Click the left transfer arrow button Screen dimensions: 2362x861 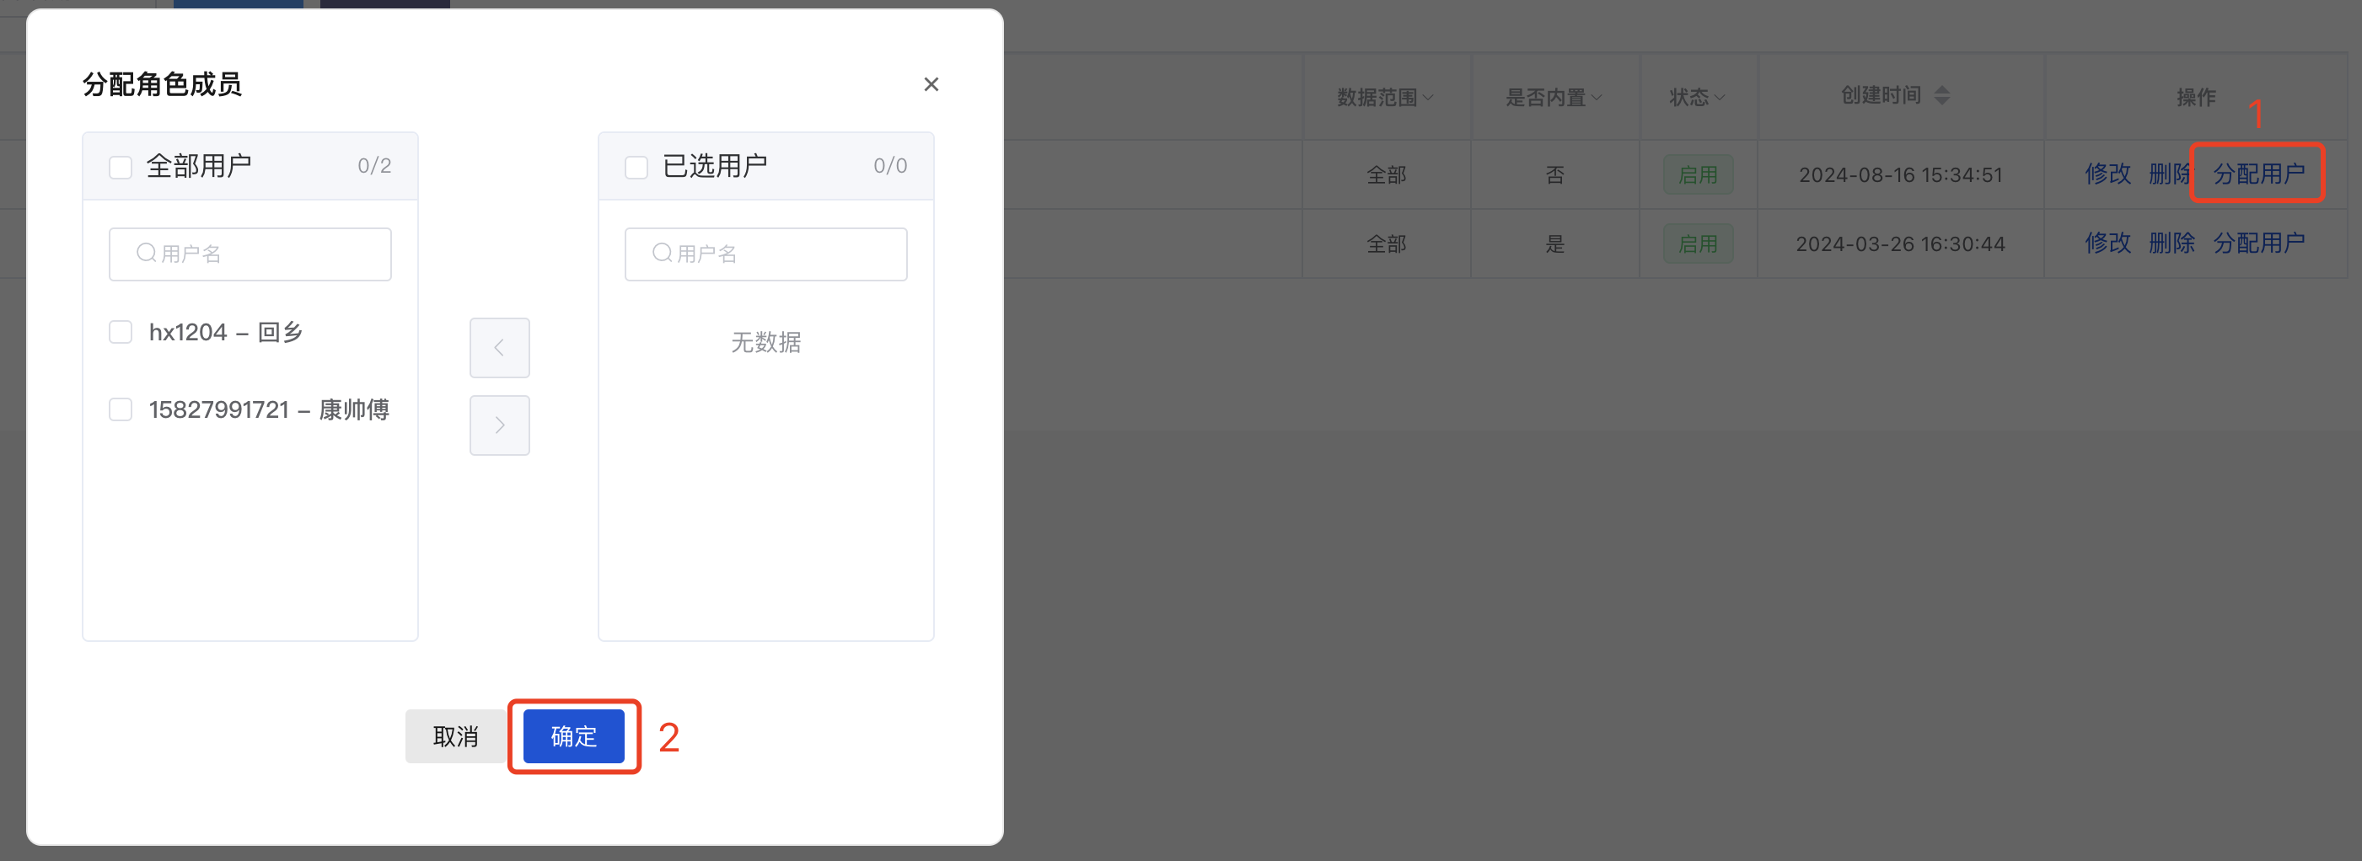tap(499, 347)
